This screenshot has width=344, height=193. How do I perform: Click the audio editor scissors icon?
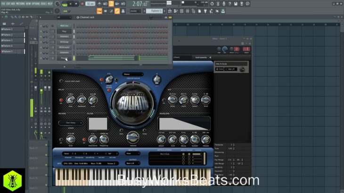[x=218, y=4]
